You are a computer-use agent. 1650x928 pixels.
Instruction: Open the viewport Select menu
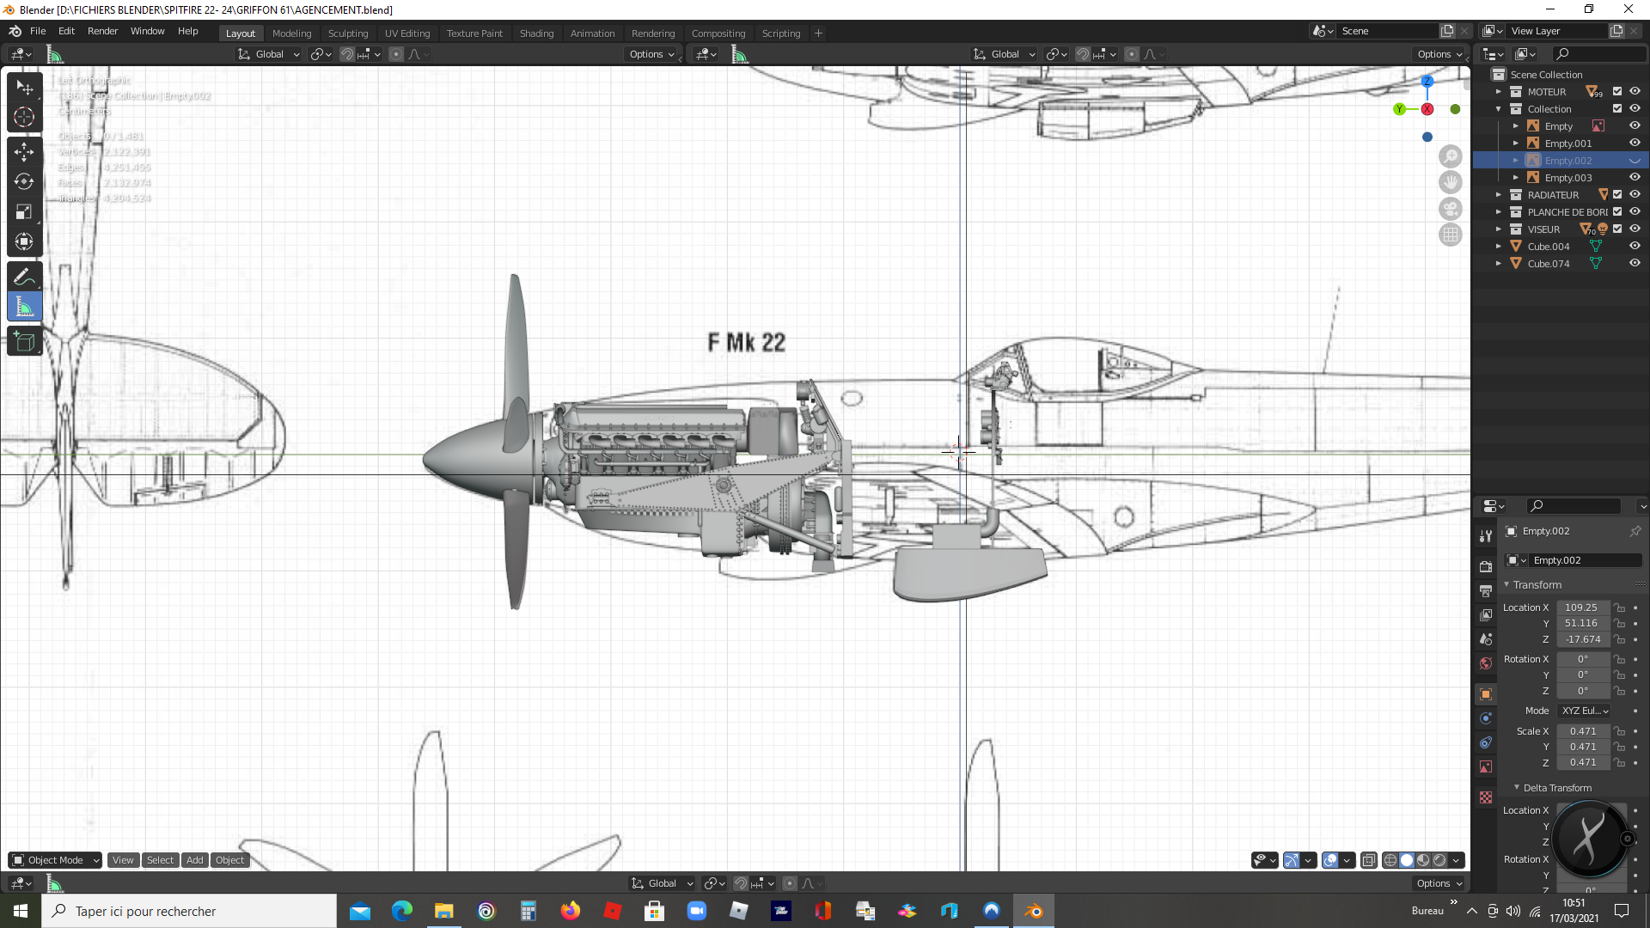(x=160, y=860)
